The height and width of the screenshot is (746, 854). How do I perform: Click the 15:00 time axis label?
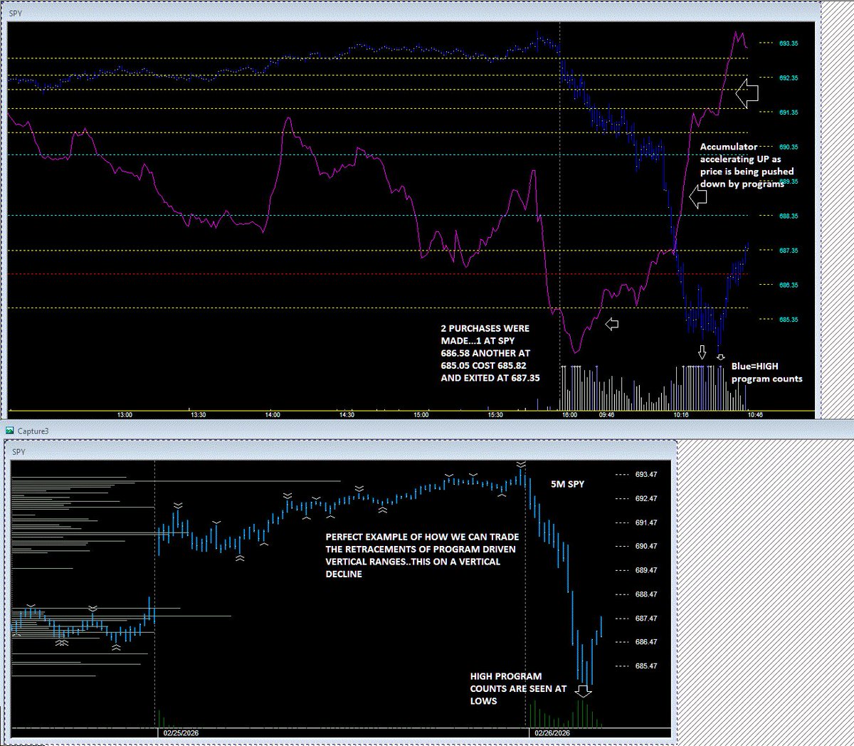tap(421, 414)
